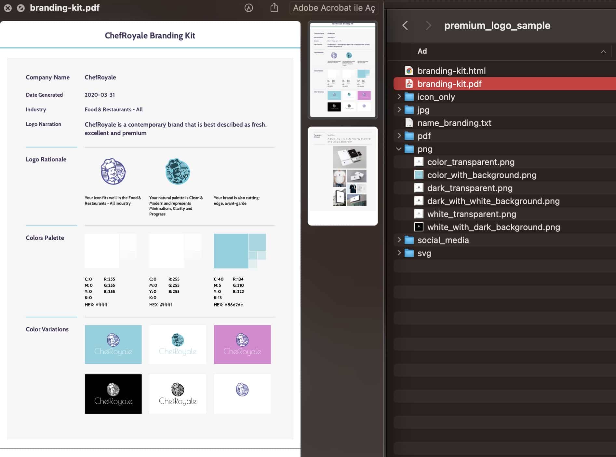This screenshot has width=616, height=457.
Task: Toggle sort direction caret in Ad column
Action: 603,51
